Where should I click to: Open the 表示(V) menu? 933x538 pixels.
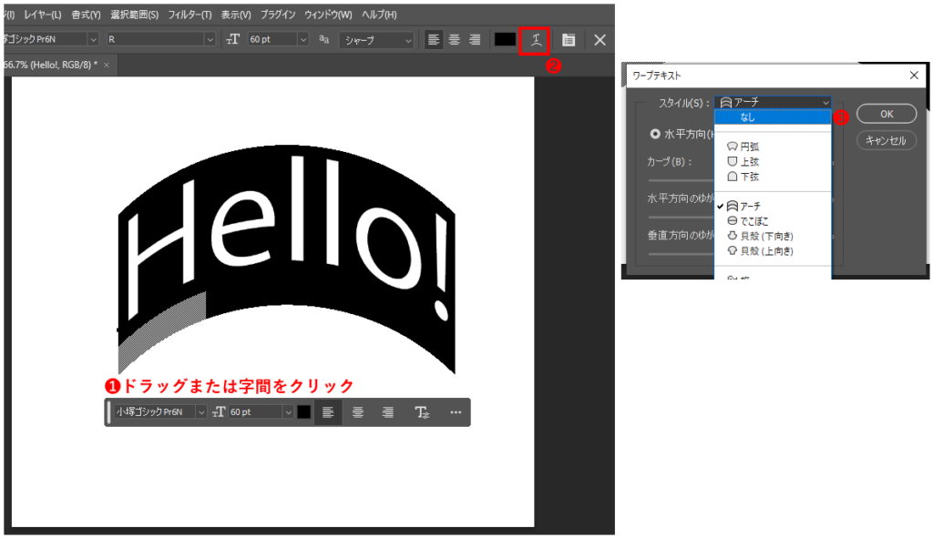(x=236, y=15)
